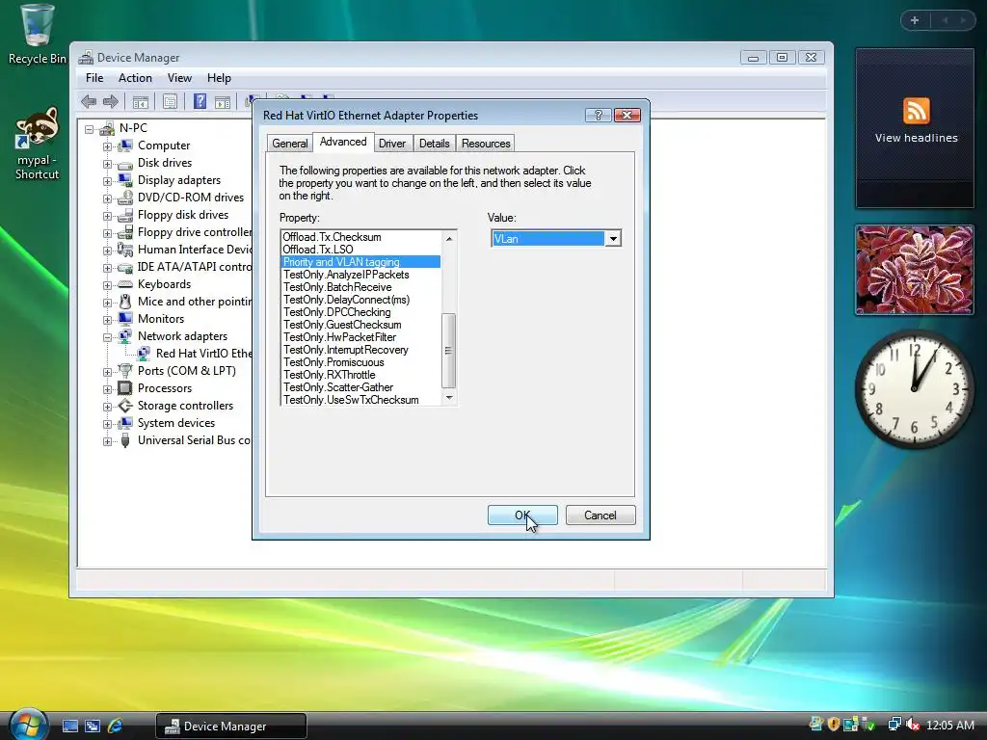
Task: Click the flower picture slideshow gadget
Action: pos(914,270)
